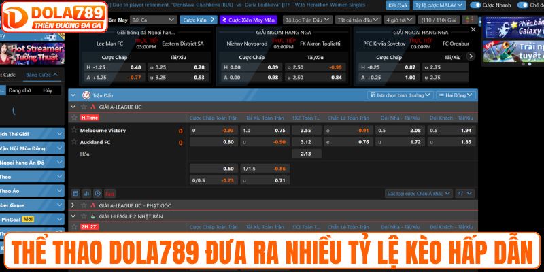Click the DOLA789 logo
544x272 pixels.
click(x=54, y=16)
